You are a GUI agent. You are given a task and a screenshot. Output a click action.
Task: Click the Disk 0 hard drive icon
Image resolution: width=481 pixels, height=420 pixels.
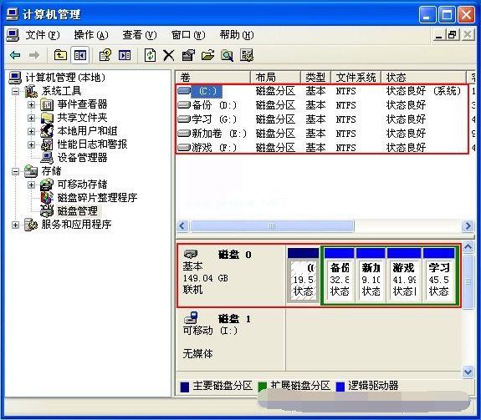[191, 254]
